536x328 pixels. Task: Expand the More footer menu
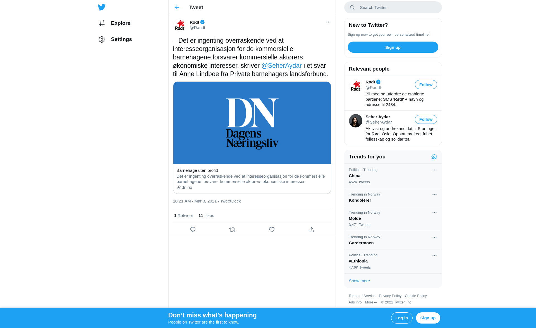point(371,302)
